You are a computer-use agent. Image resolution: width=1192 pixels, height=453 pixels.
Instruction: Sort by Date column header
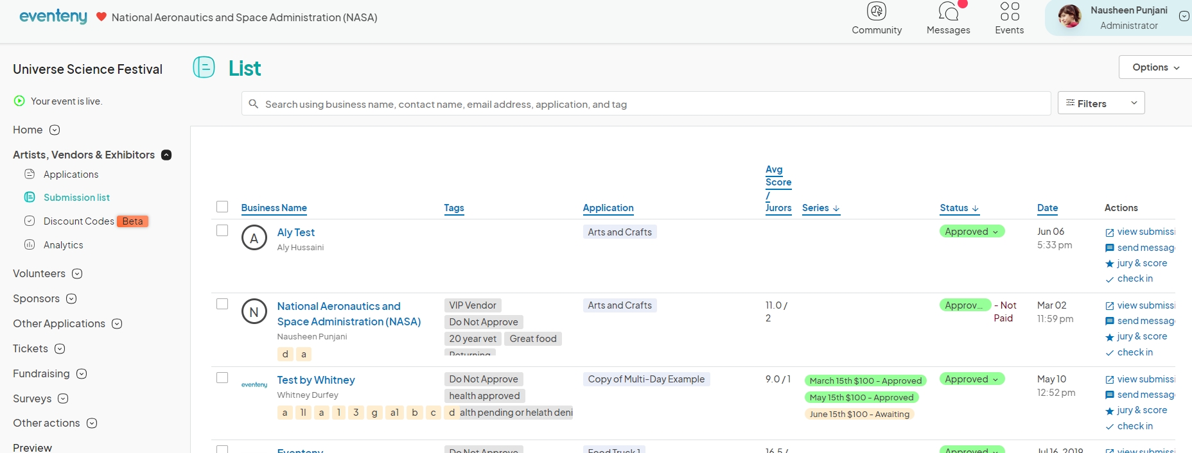pos(1047,208)
